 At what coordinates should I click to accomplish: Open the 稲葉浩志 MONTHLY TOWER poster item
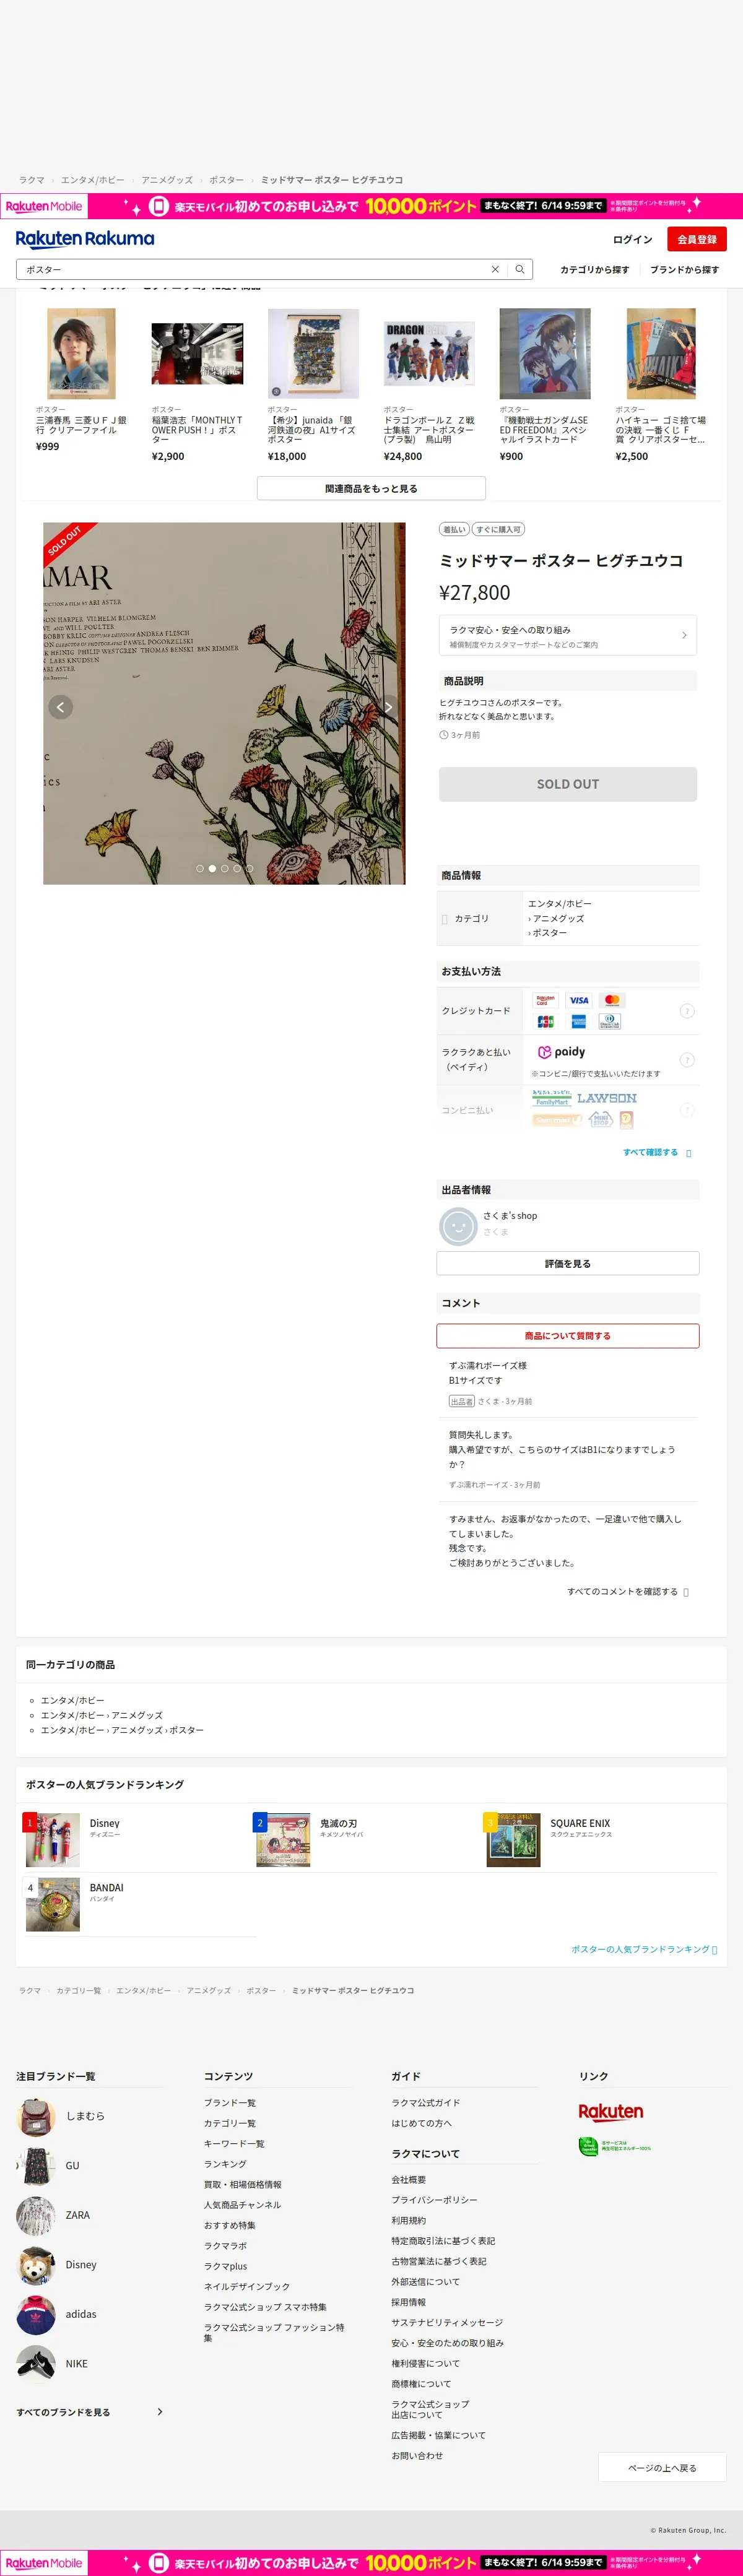click(197, 353)
